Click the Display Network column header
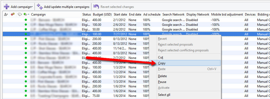Image resolution: width=270 pixels, height=99 pixels. pyautogui.click(x=198, y=15)
